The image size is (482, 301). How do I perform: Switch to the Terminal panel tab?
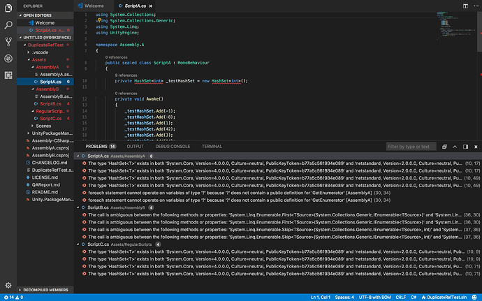pos(212,146)
